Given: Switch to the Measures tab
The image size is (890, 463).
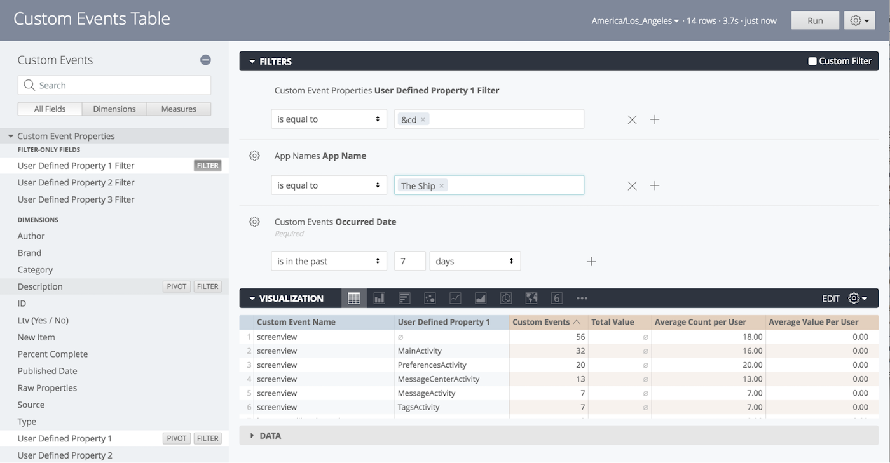Looking at the screenshot, I should (x=178, y=109).
